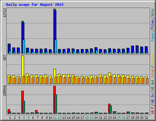
Task: Click day 1 on the x-axis
Action: pyautogui.click(x=10, y=118)
